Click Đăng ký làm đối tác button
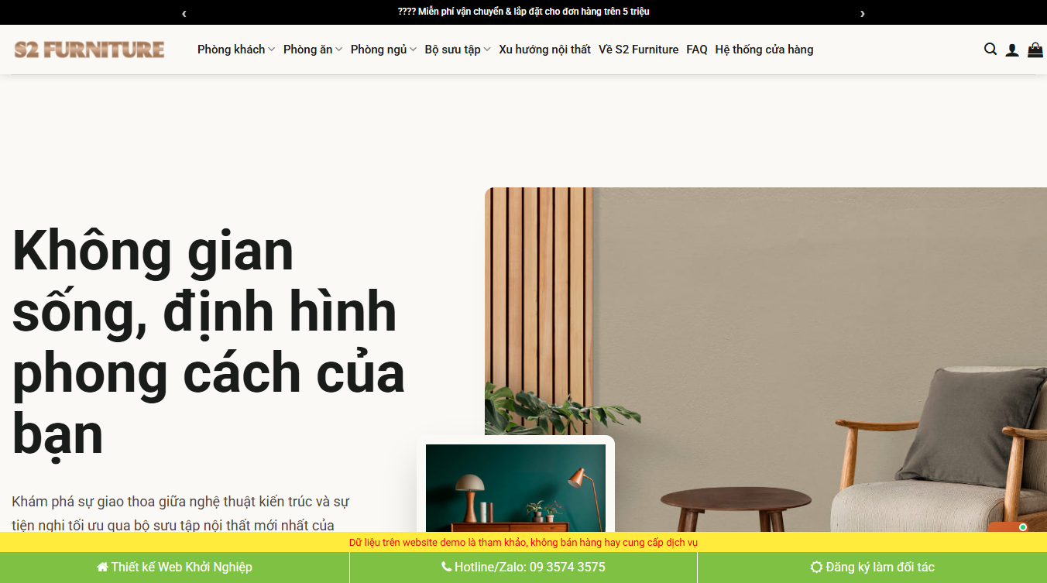Image resolution: width=1047 pixels, height=583 pixels. tap(872, 568)
